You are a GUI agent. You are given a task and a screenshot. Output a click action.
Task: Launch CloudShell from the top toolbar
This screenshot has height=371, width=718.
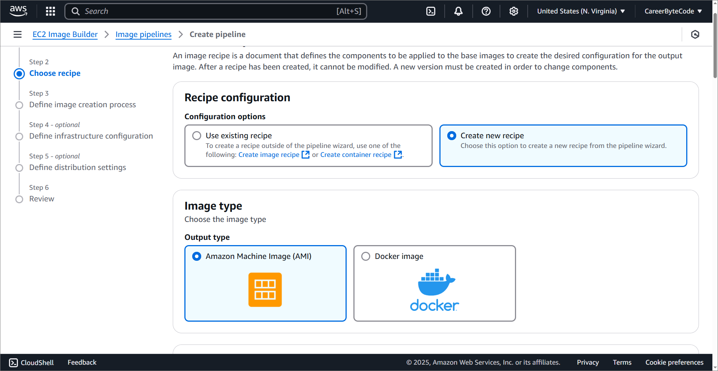(430, 11)
